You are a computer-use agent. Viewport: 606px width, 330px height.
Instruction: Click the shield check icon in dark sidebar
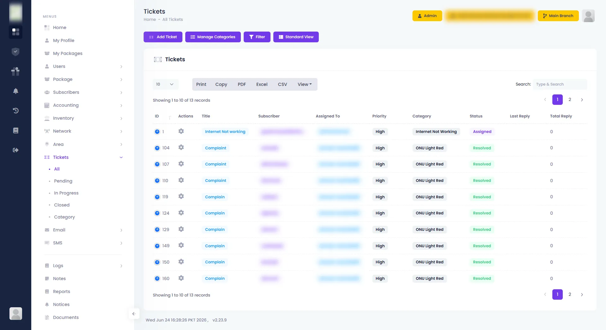(15, 51)
